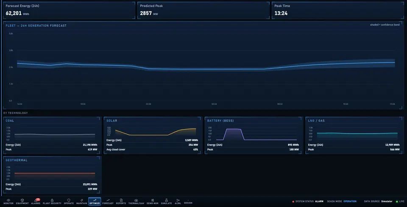Open the Simulate flask icon
Viewport: 407px width, 207px height.
click(166, 200)
